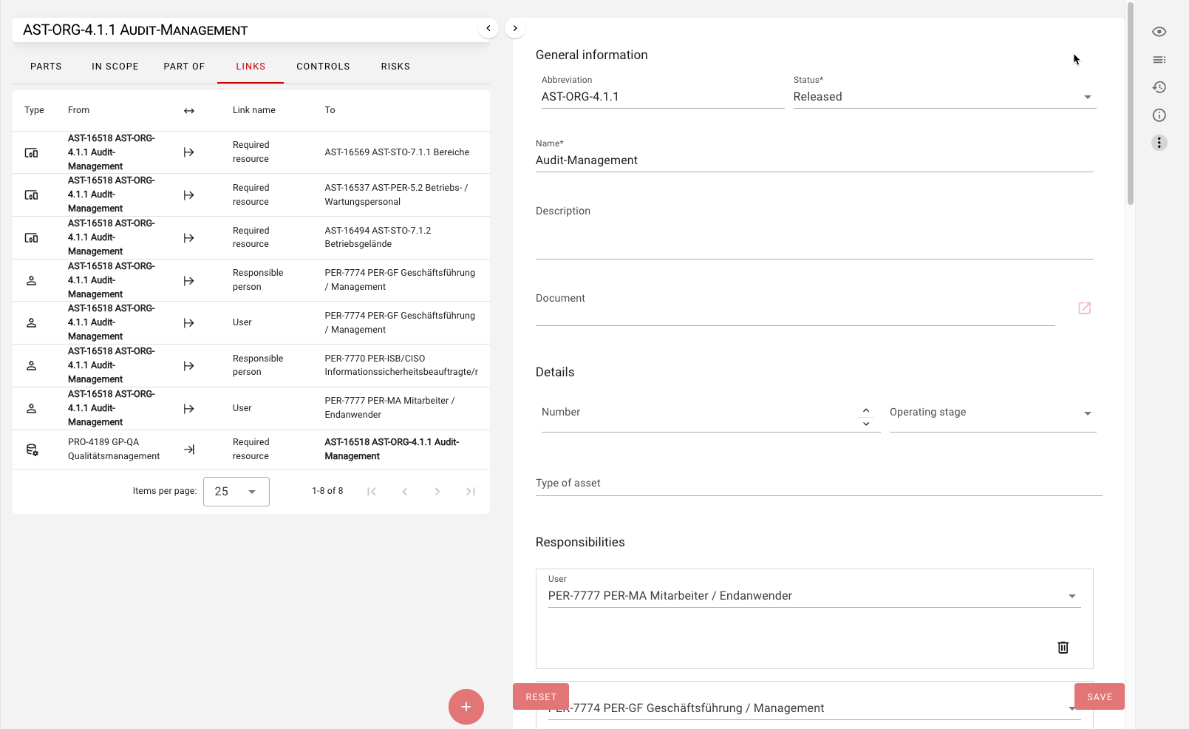Delete the PER-7777 user responsibility
This screenshot has width=1189, height=729.
pos(1063,648)
